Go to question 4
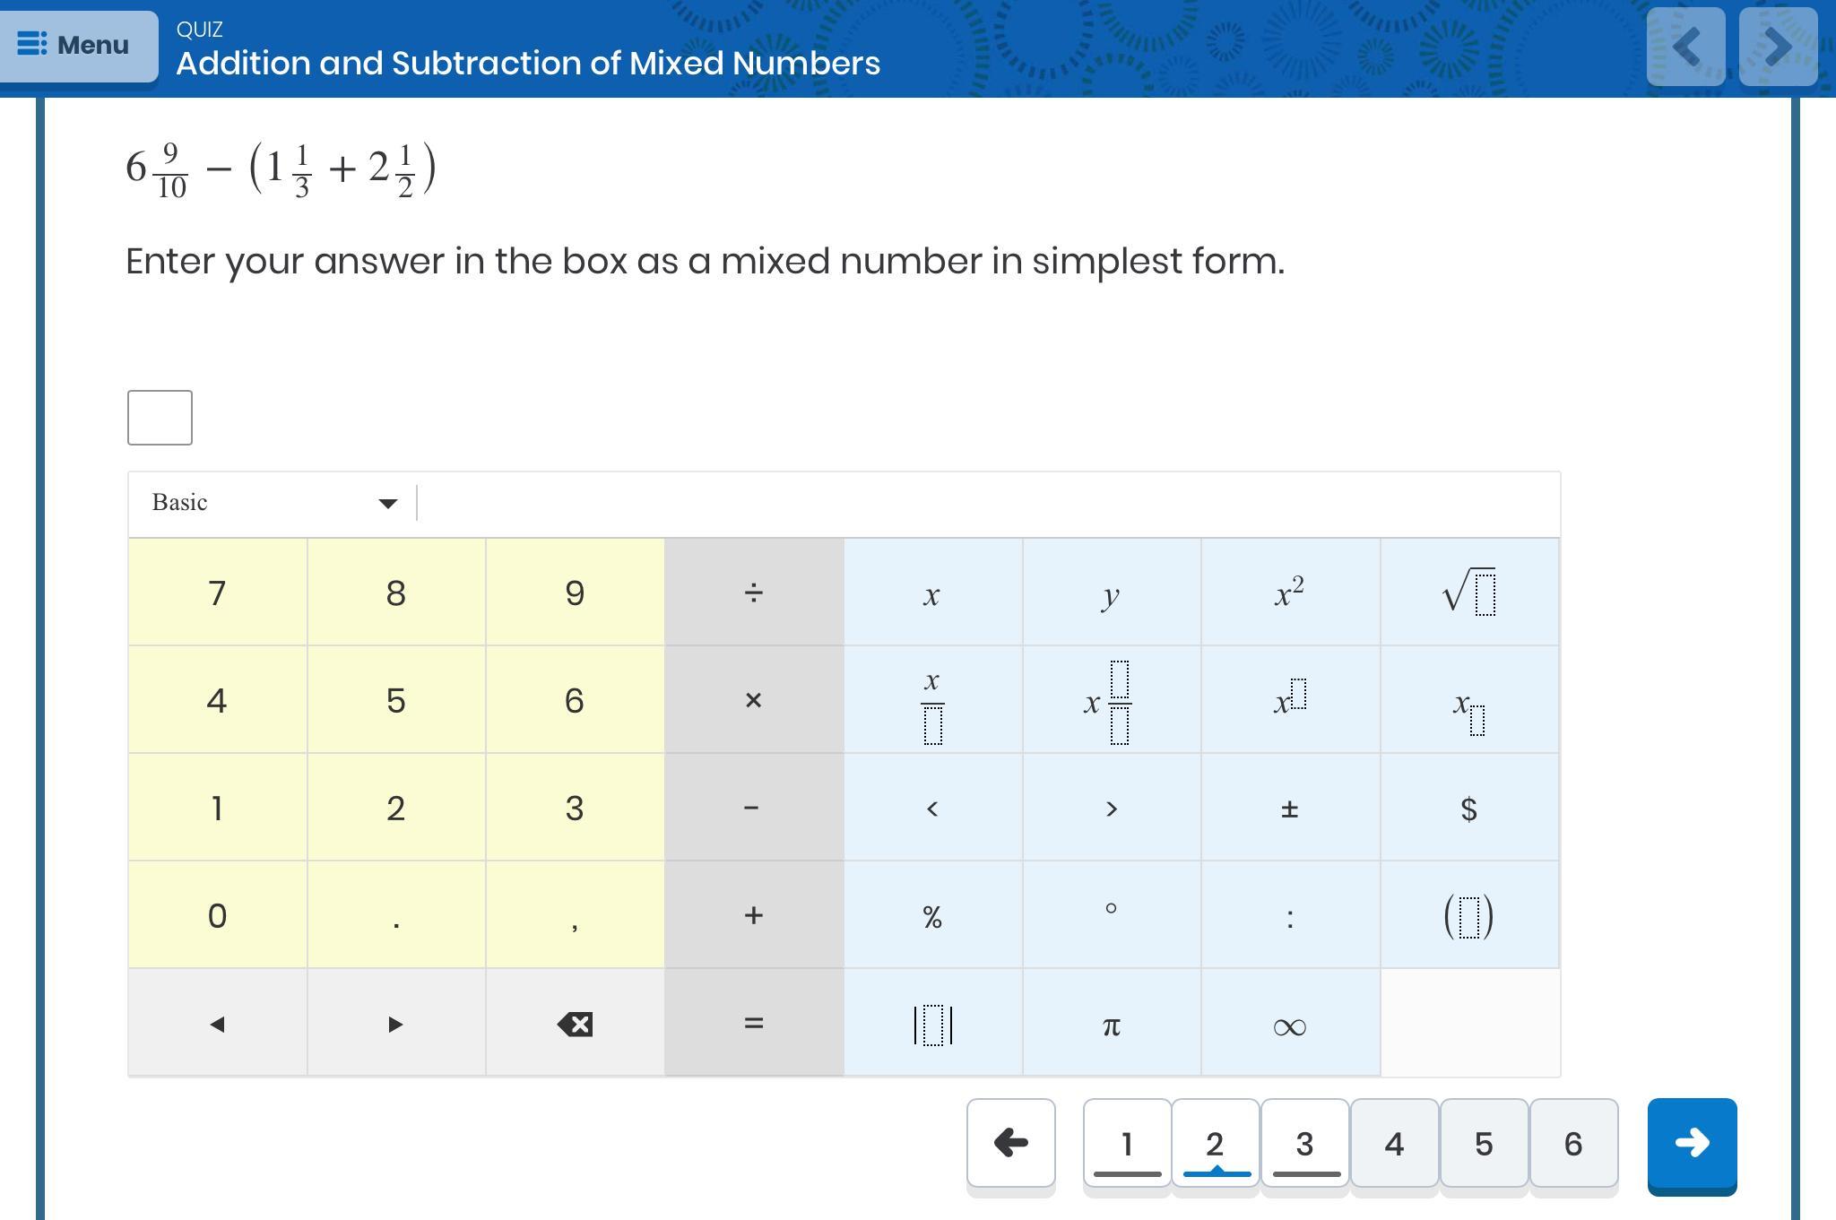Viewport: 1836px width, 1220px height. click(1394, 1144)
